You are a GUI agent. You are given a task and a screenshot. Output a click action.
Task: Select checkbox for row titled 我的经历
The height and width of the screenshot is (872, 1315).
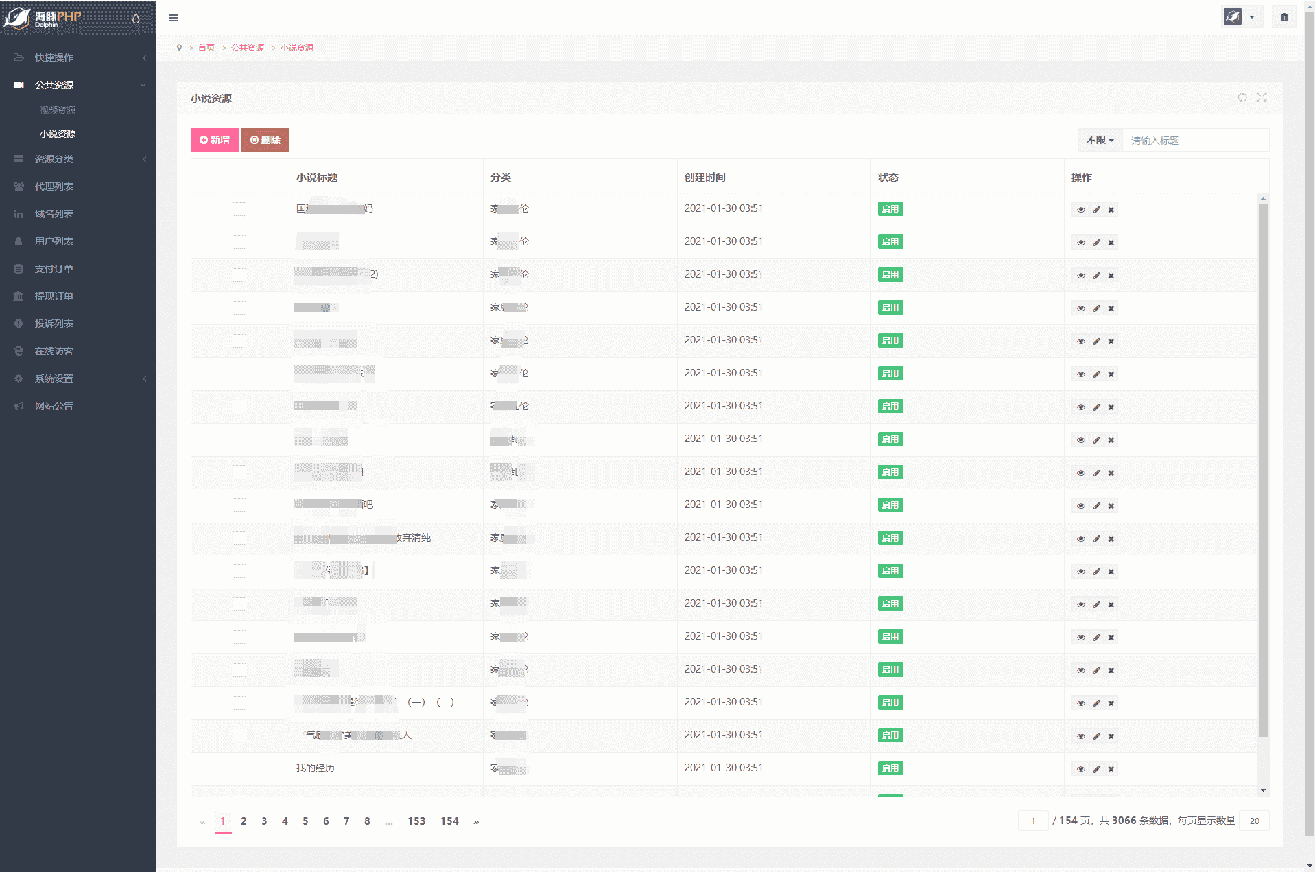coord(239,768)
